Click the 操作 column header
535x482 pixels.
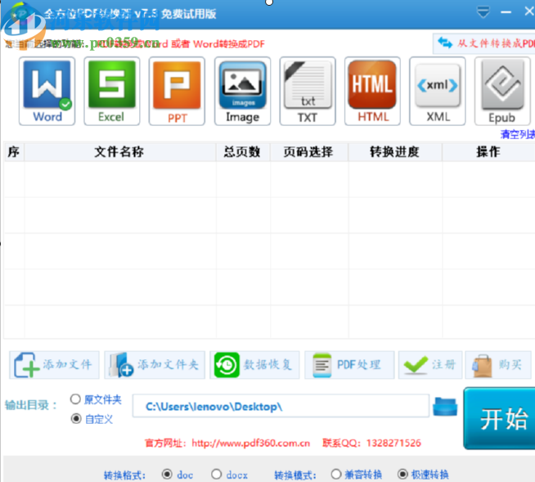click(488, 151)
